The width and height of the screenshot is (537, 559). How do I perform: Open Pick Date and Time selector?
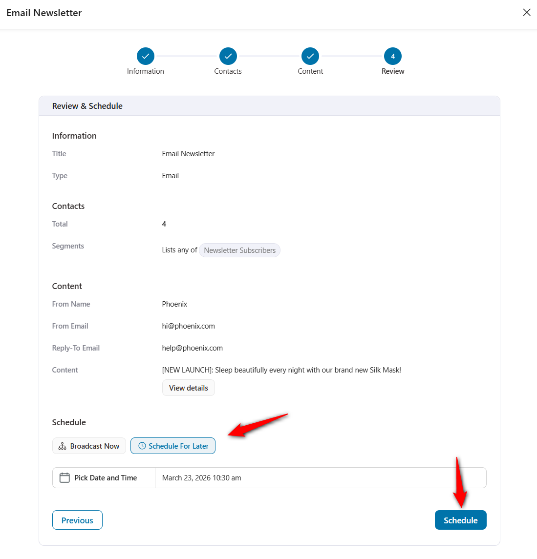103,477
